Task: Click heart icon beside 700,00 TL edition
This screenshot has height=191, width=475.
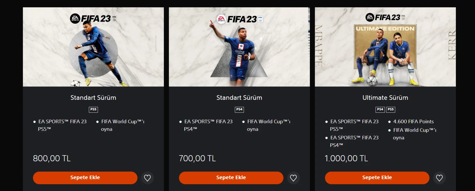Action: [293, 178]
